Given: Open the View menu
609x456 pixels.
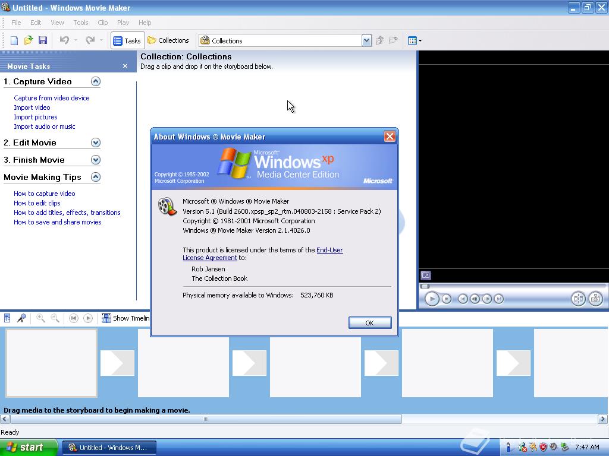Looking at the screenshot, I should point(57,23).
